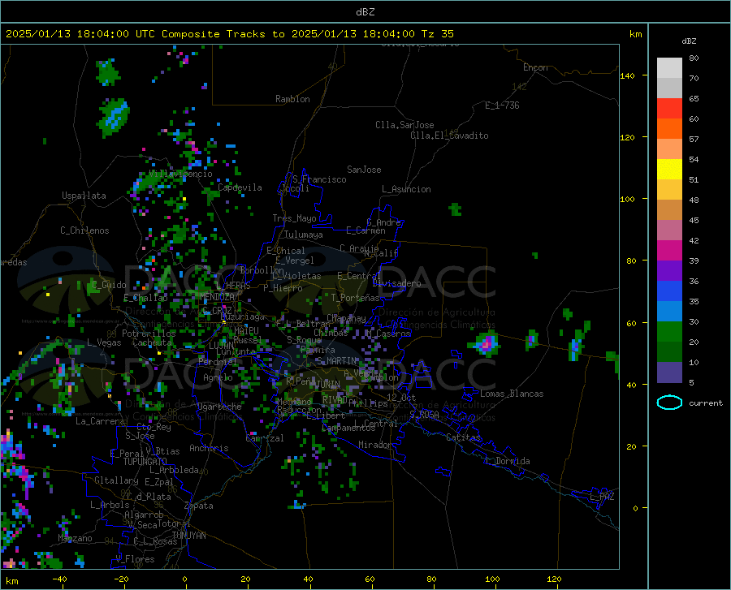
Task: Click the Manzano label
Action: coord(75,538)
